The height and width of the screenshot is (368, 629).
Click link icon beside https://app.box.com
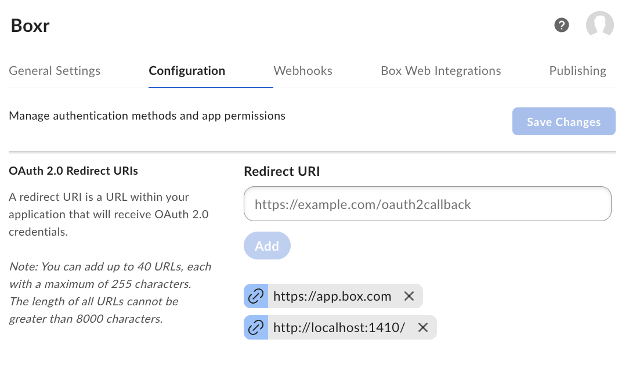click(x=256, y=296)
